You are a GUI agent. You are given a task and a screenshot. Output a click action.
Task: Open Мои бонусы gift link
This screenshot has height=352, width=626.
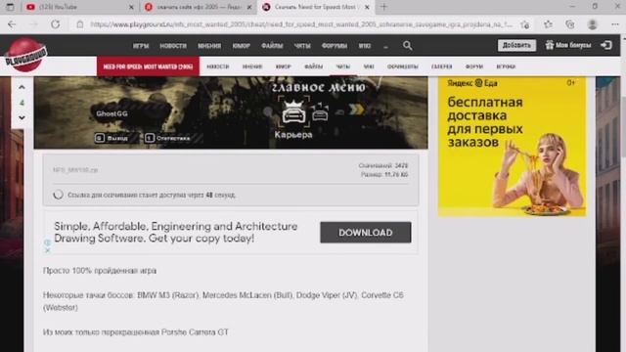coord(568,45)
